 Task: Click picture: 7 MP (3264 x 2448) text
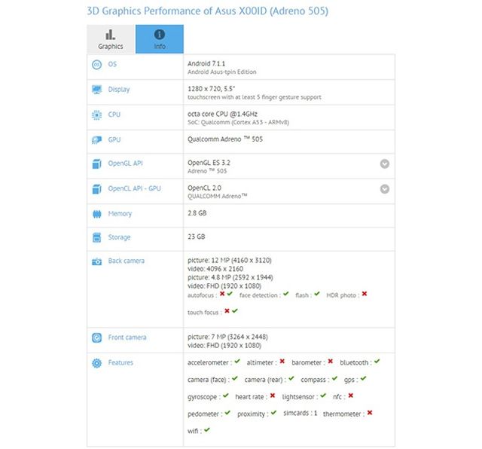[227, 337]
